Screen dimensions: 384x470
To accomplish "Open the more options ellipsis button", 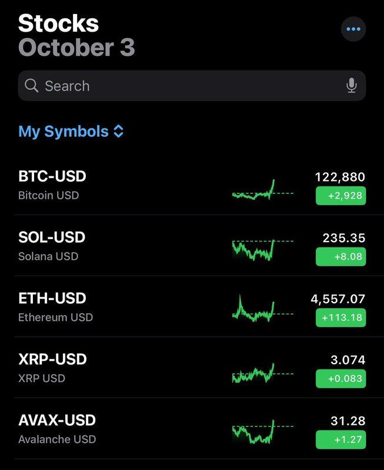I will point(353,29).
